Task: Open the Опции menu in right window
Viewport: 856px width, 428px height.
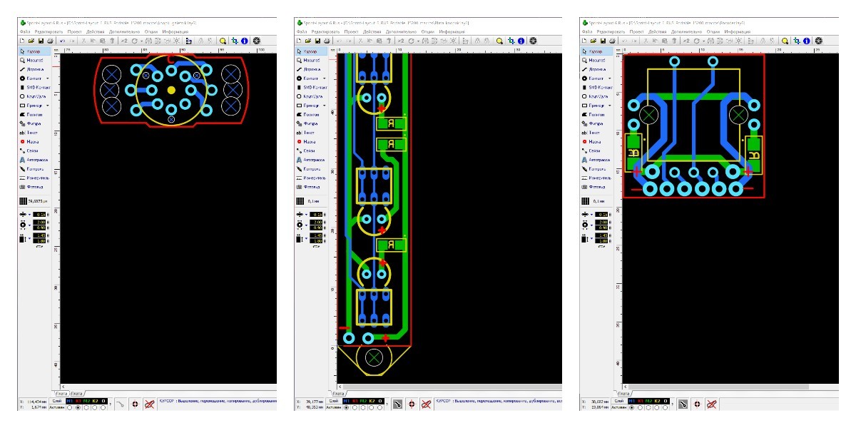Action: coord(715,32)
